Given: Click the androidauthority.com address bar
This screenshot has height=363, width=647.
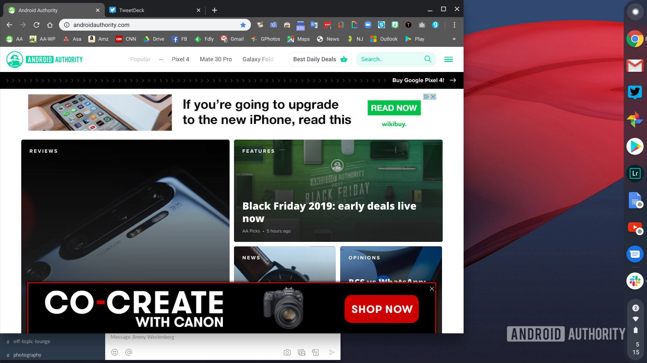Looking at the screenshot, I should [155, 25].
